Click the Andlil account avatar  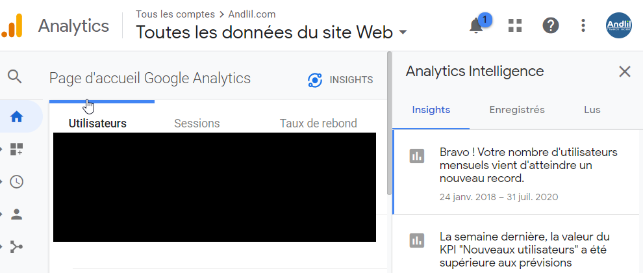(x=618, y=25)
